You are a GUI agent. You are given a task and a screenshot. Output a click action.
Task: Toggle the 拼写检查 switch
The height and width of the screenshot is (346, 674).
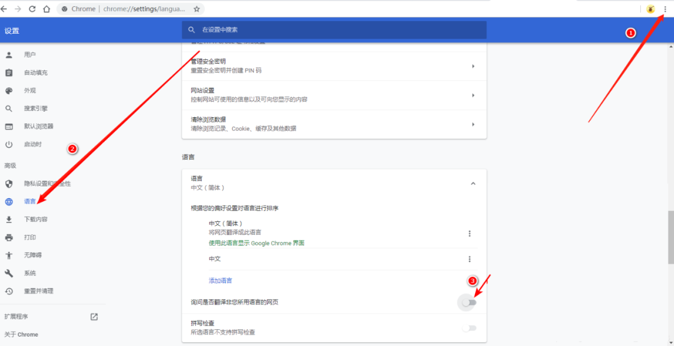(469, 328)
